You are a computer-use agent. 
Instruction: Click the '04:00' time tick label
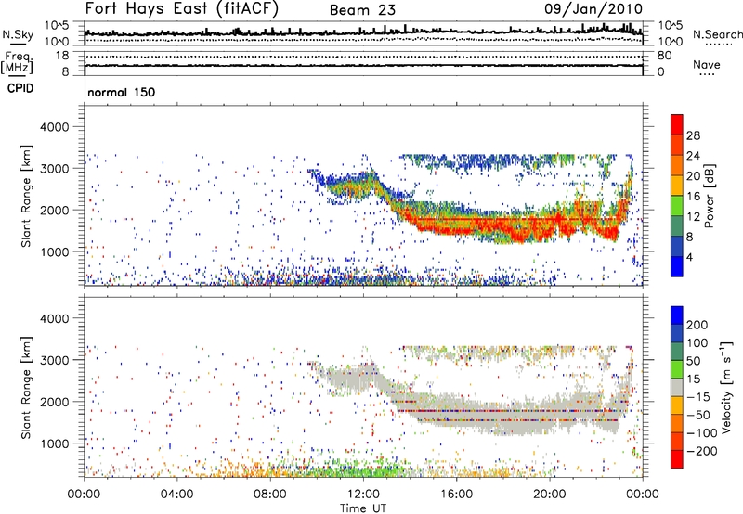tap(176, 495)
